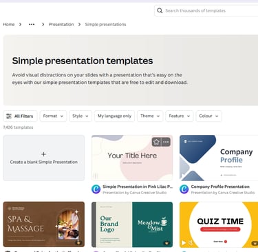Image resolution: width=258 pixels, height=252 pixels.
Task: Expand the Feature filter dropdown
Action: pyautogui.click(x=180, y=116)
